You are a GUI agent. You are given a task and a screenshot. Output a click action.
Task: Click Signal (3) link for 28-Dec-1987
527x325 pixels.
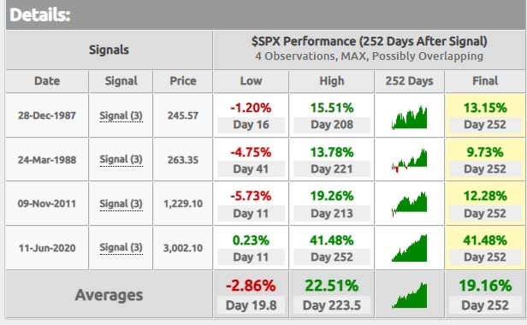(121, 115)
